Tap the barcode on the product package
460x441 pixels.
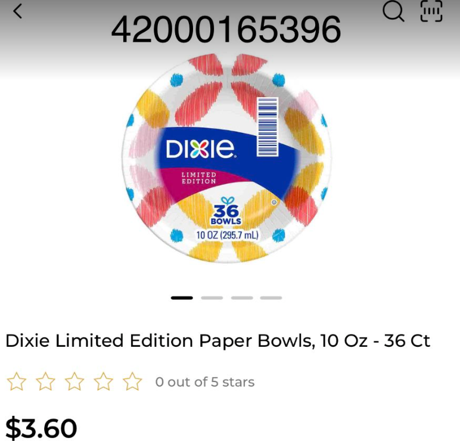[268, 127]
